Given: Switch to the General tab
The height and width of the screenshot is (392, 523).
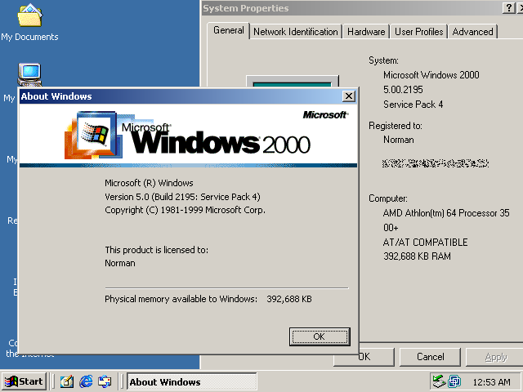Looking at the screenshot, I should pos(229,31).
